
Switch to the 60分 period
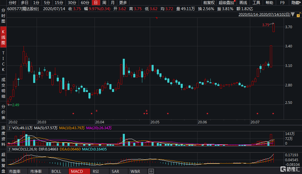(x=85, y=3)
